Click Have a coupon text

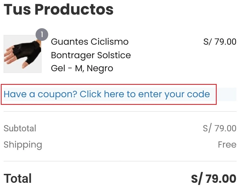(30, 94)
